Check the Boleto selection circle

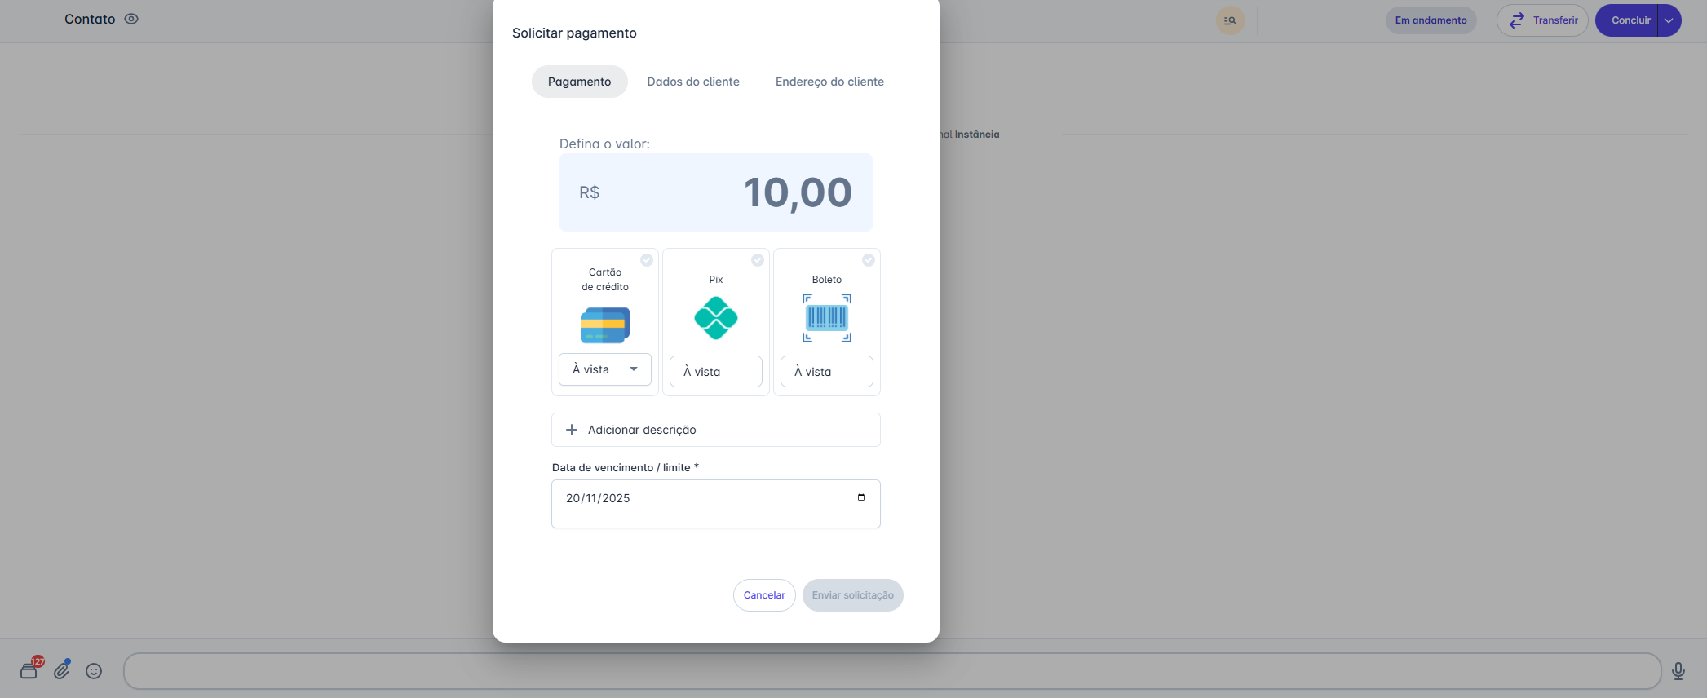[869, 260]
